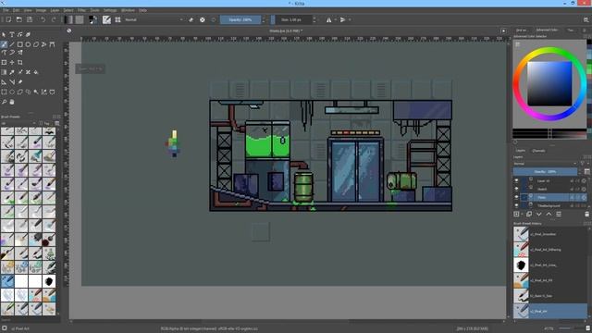Open the layer properties
592x333 pixels.
[559, 214]
